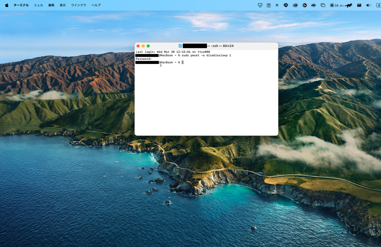Click the running cat menu bar icon
Viewport: 381px width, 247px height.
click(x=348, y=5)
